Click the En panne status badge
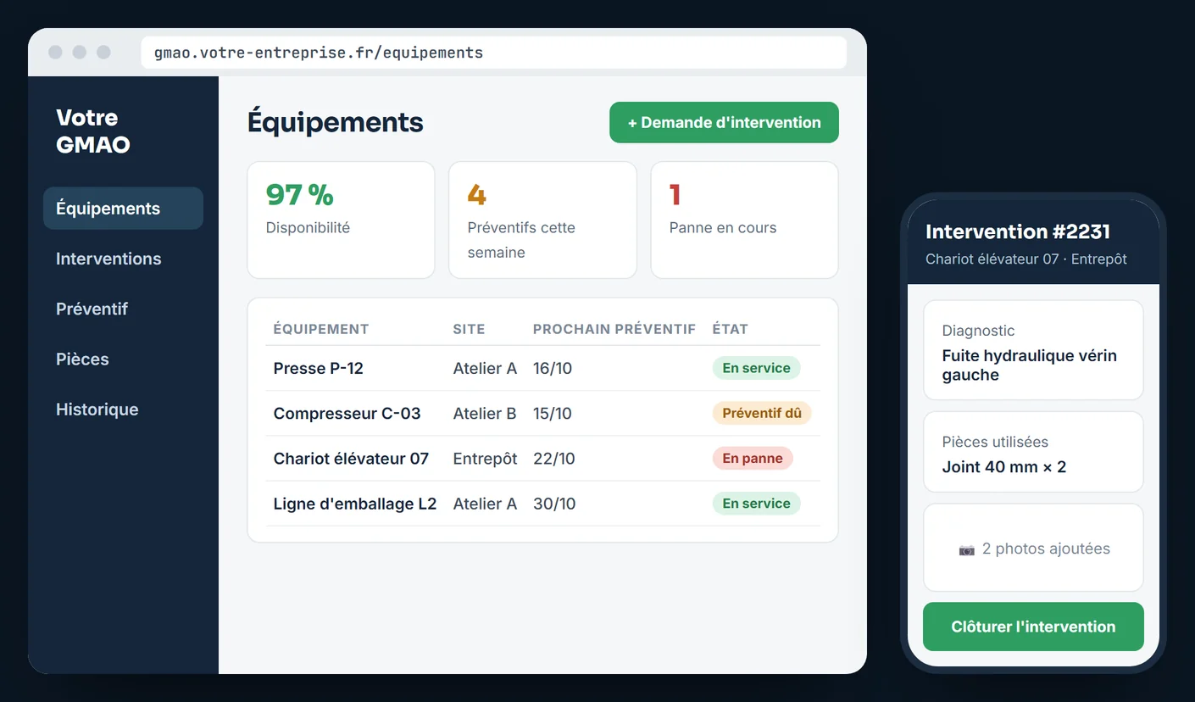The image size is (1195, 702). (x=753, y=459)
